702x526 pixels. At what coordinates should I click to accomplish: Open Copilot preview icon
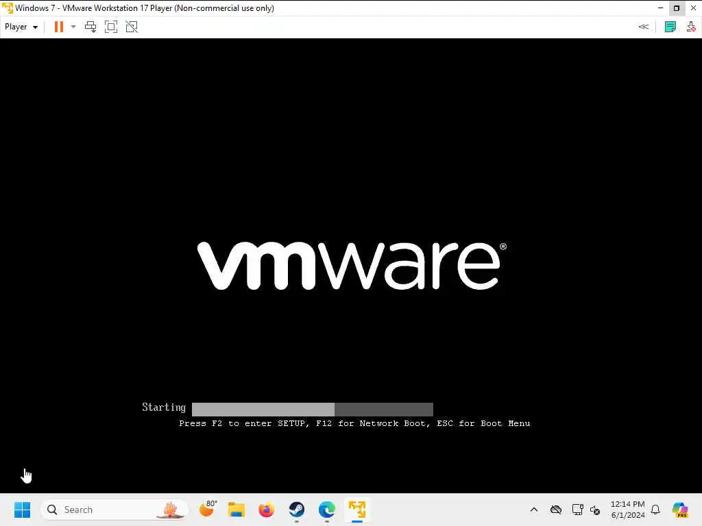[x=680, y=510]
